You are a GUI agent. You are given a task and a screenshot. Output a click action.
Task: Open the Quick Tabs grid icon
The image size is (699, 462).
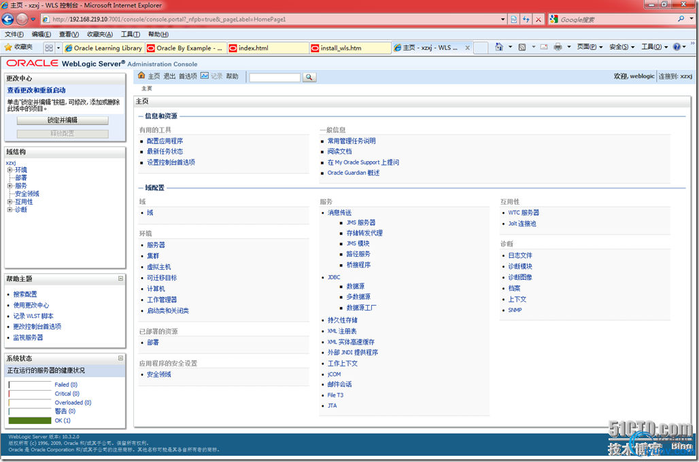pos(48,48)
